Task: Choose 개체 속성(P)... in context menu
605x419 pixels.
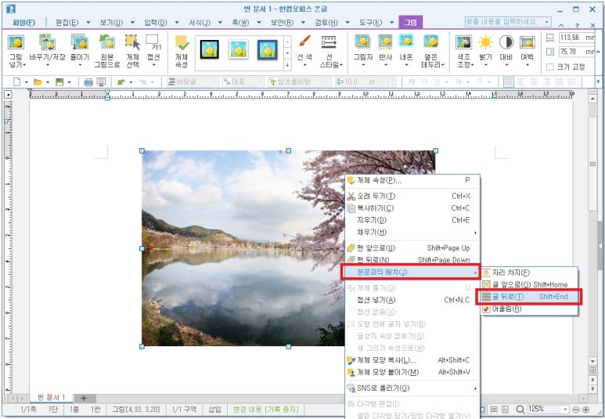Action: coord(412,180)
